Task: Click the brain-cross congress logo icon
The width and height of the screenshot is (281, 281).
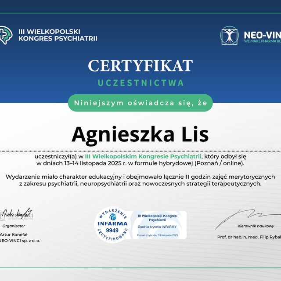Action: click(6, 35)
